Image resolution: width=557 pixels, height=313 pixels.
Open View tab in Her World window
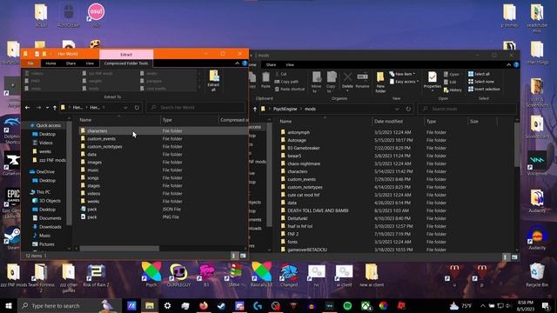[x=90, y=63]
